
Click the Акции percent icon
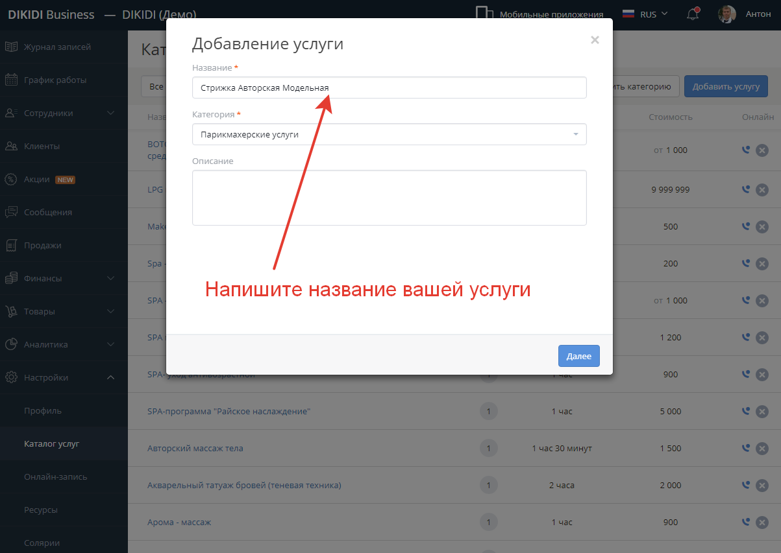(11, 179)
